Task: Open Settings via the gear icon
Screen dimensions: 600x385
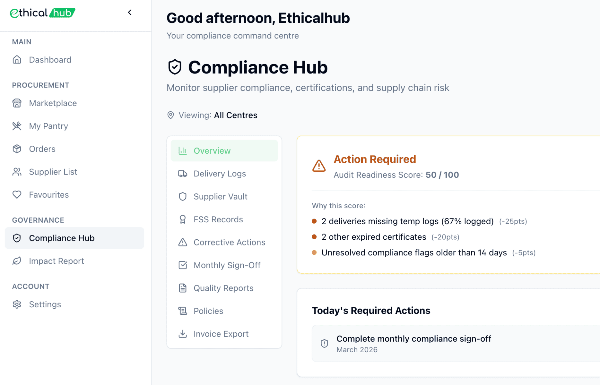Action: (17, 304)
